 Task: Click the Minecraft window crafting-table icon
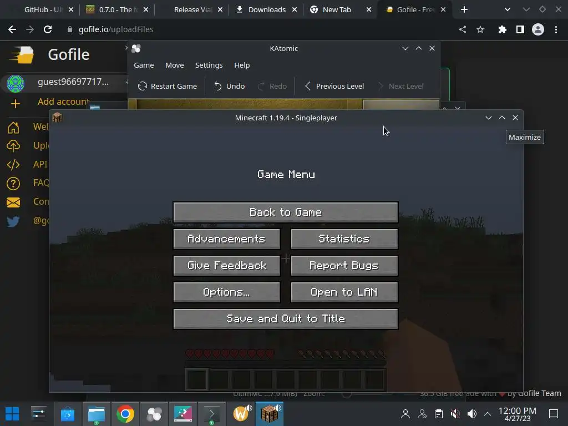pos(57,118)
